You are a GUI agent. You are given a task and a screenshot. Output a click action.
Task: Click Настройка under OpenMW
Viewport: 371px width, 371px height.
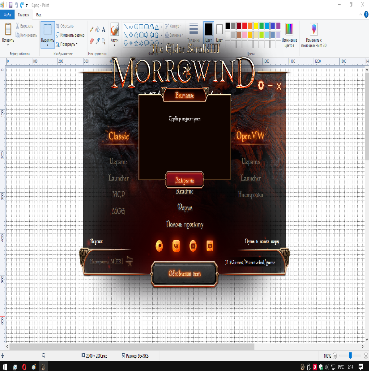click(250, 194)
